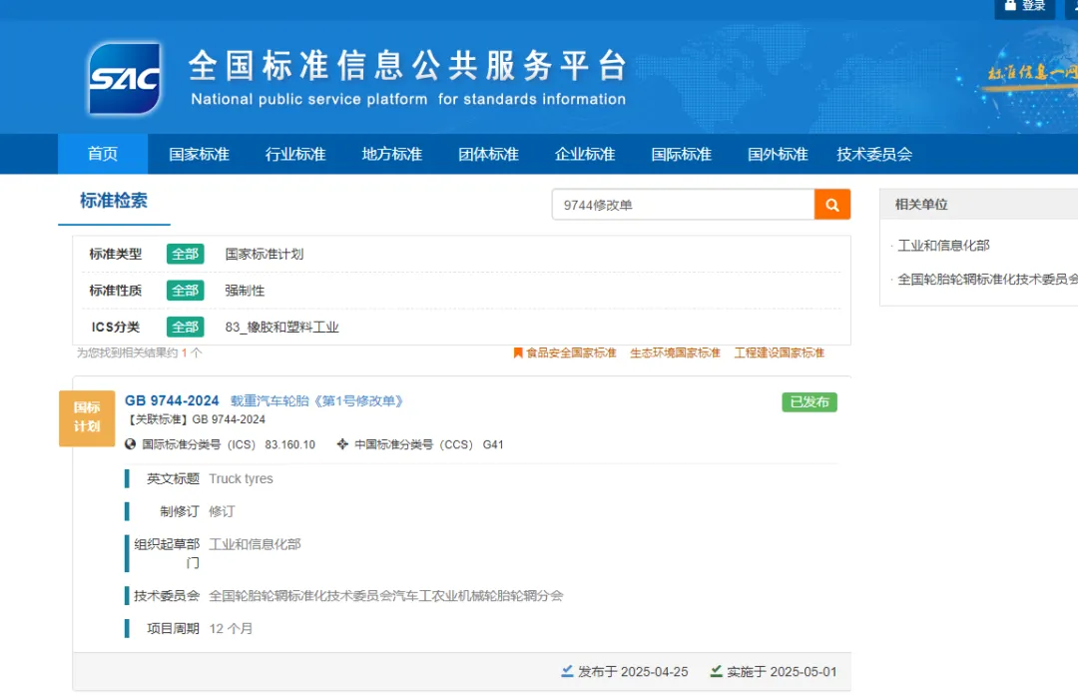The image size is (1078, 695).
Task: Click the 技术委员会 value 全国轮胎轮辋标准化技术委员会汽车工农业机械轮胎轮辋分会
Action: pyautogui.click(x=385, y=595)
